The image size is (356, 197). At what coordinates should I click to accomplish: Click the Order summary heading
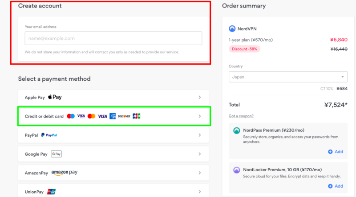(x=244, y=6)
